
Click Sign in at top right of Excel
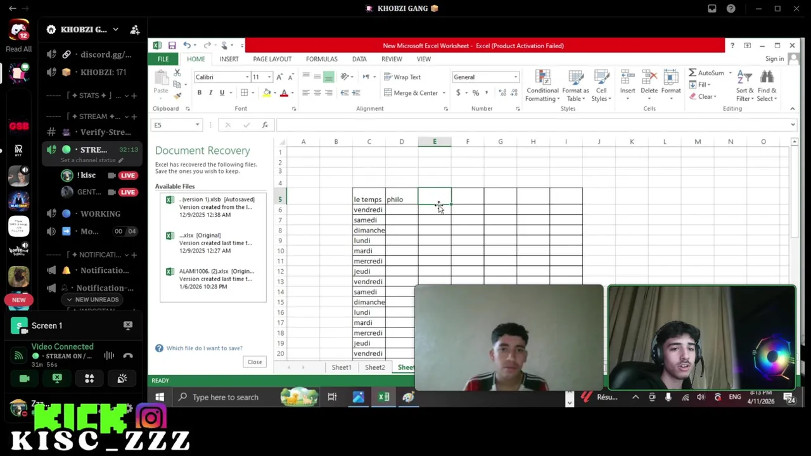pos(774,59)
